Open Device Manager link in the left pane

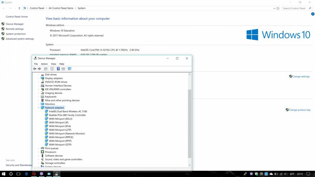(15, 24)
